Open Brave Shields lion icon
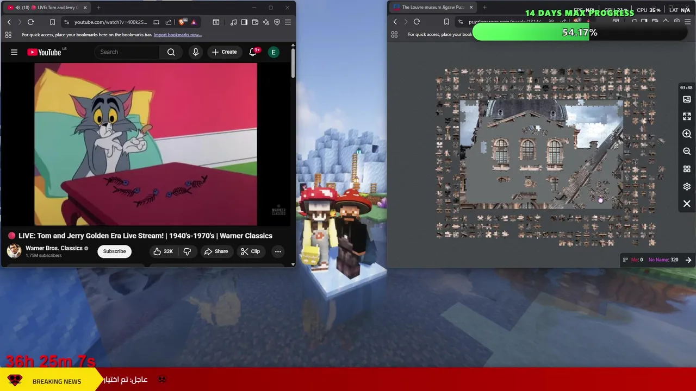This screenshot has height=391, width=696. pos(182,22)
